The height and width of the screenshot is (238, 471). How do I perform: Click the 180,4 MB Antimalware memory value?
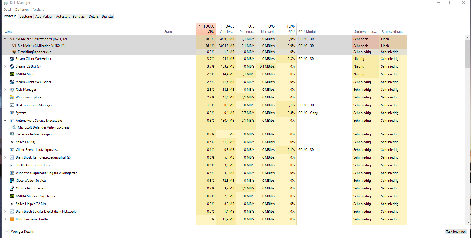click(227, 121)
